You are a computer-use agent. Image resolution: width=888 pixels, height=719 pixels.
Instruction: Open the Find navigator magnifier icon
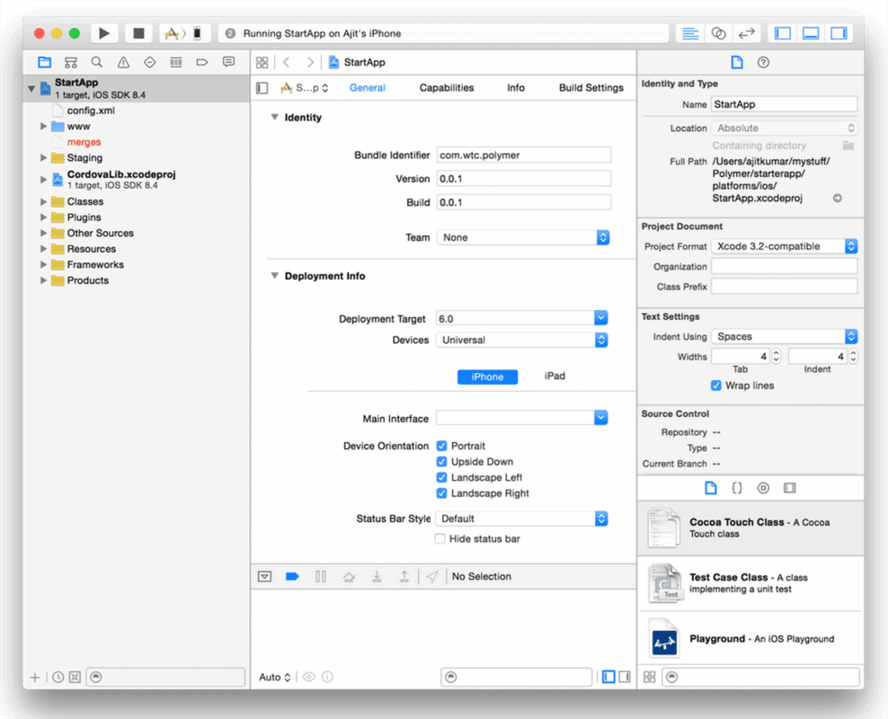pyautogui.click(x=97, y=62)
